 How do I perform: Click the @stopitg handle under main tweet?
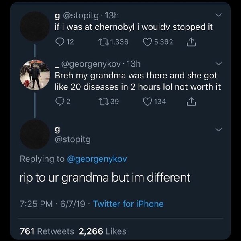pos(72,140)
